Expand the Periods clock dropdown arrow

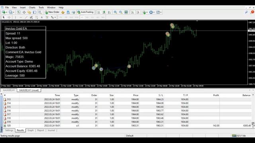[154, 12]
